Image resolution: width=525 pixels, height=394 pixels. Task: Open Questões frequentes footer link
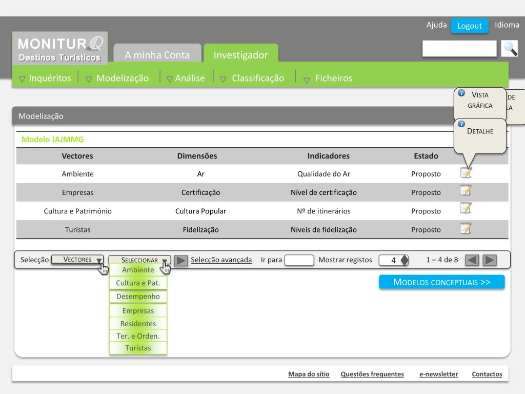372,374
